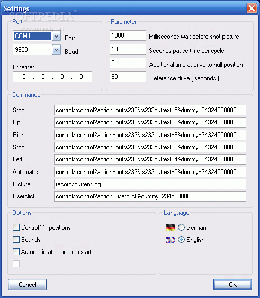260x298 pixels.
Task: Select the COM1 combo box text
Action: click(x=32, y=36)
